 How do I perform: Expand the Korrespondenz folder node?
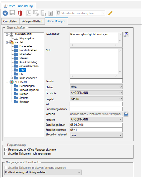coord(12,78)
